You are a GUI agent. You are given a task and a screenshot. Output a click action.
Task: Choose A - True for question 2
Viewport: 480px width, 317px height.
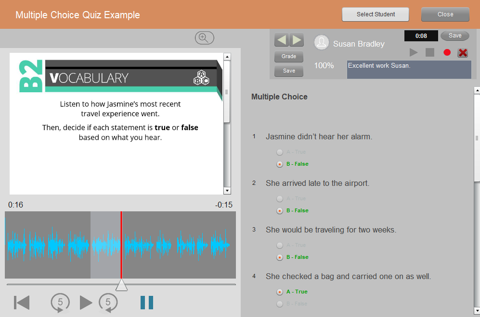click(280, 199)
